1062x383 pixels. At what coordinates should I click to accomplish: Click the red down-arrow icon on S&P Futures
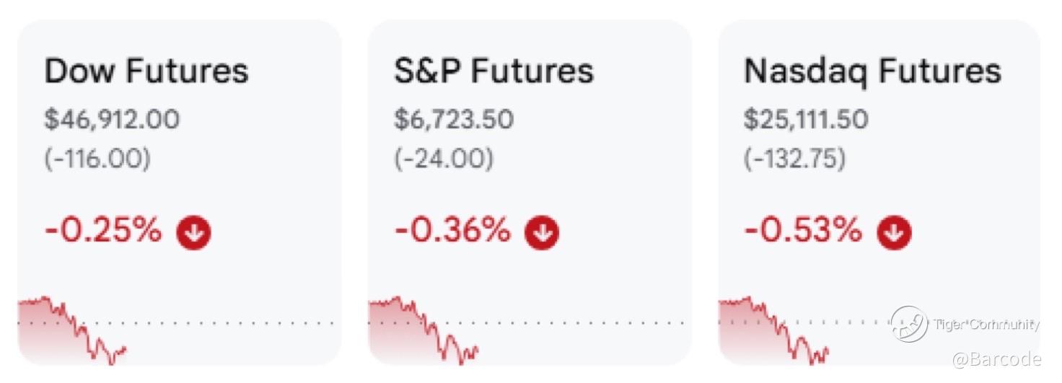[542, 233]
